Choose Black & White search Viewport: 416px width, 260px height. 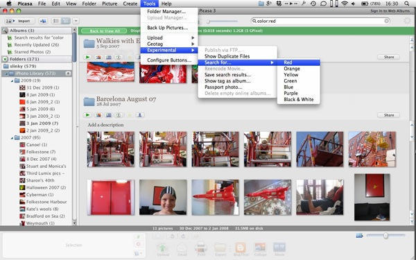click(x=298, y=99)
